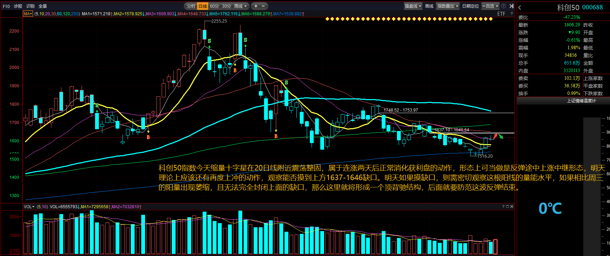Click the x1万 volume unit label
Image resolution: width=610 pixels, height=256 pixels.
pyautogui.click(x=15, y=252)
